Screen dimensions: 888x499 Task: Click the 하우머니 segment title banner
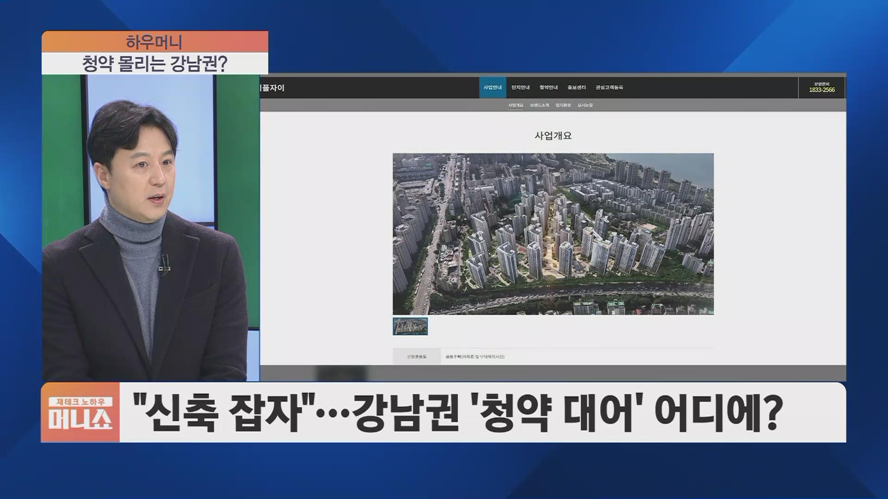click(154, 43)
